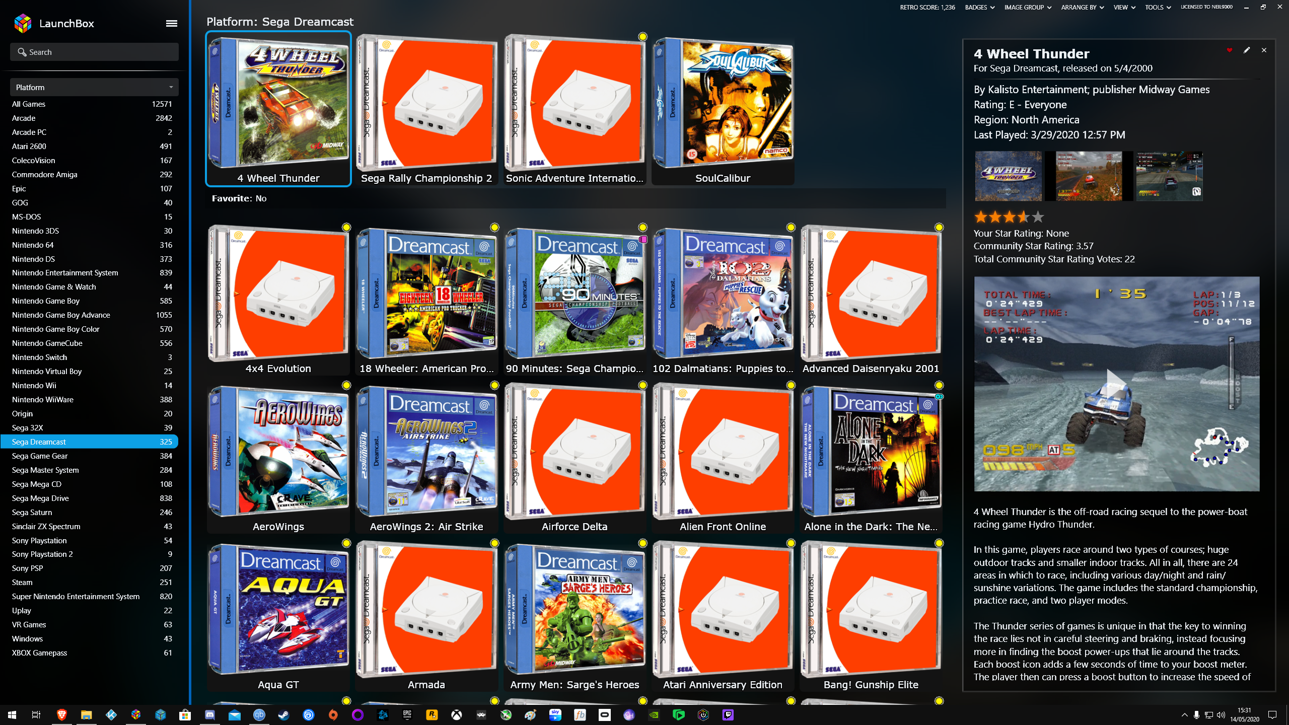1289x725 pixels.
Task: Select Sega Rally Championship 2 game
Action: [x=426, y=109]
